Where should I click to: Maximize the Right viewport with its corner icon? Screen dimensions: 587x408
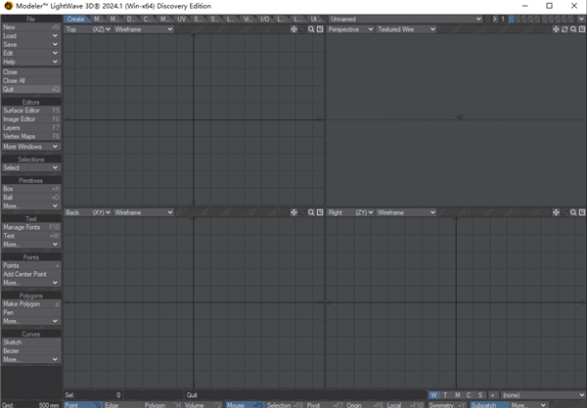pyautogui.click(x=582, y=212)
